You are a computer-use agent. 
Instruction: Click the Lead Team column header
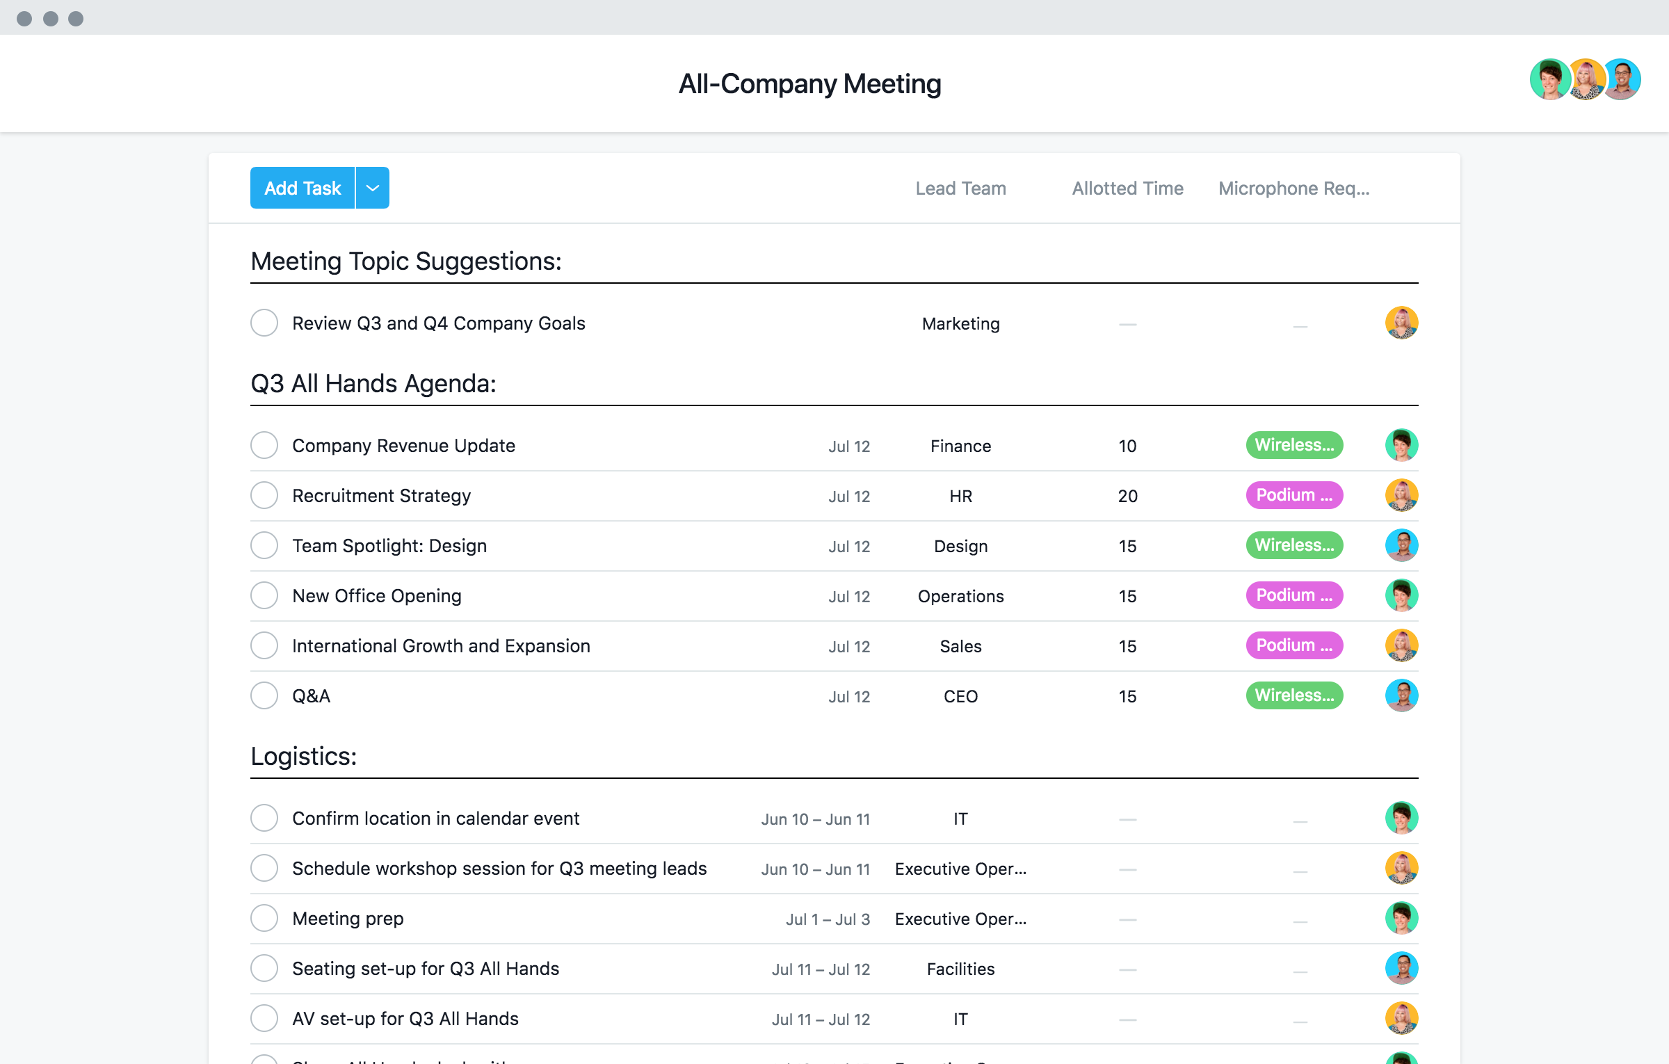tap(960, 187)
